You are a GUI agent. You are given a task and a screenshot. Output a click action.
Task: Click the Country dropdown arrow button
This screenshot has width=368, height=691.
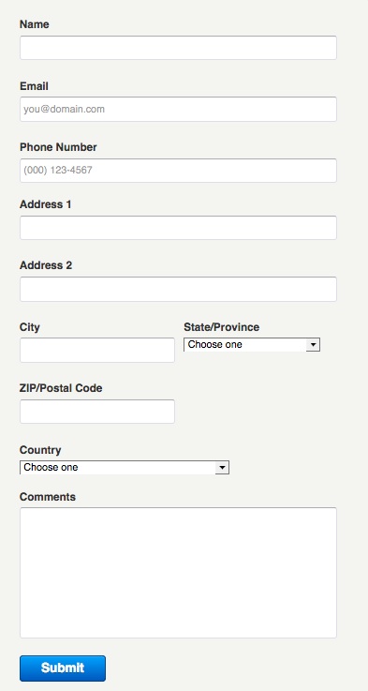[x=222, y=468]
